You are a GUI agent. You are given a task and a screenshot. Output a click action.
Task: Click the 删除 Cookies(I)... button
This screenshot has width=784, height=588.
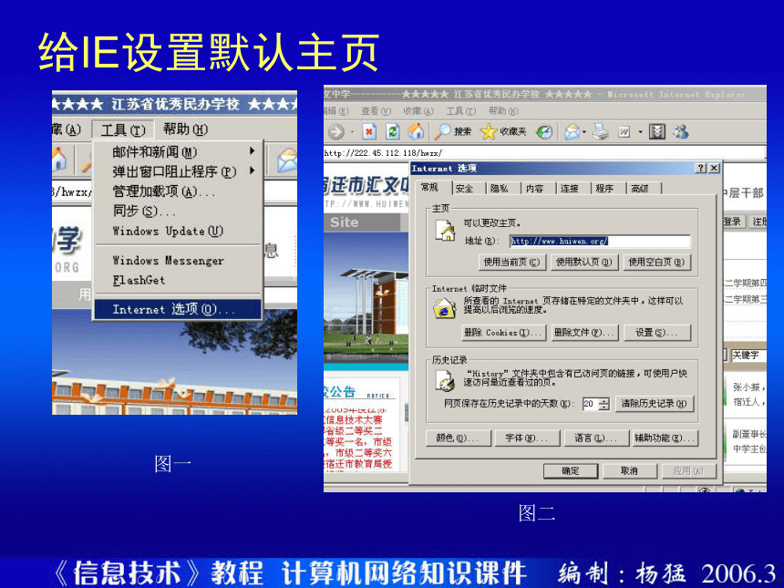tap(504, 333)
